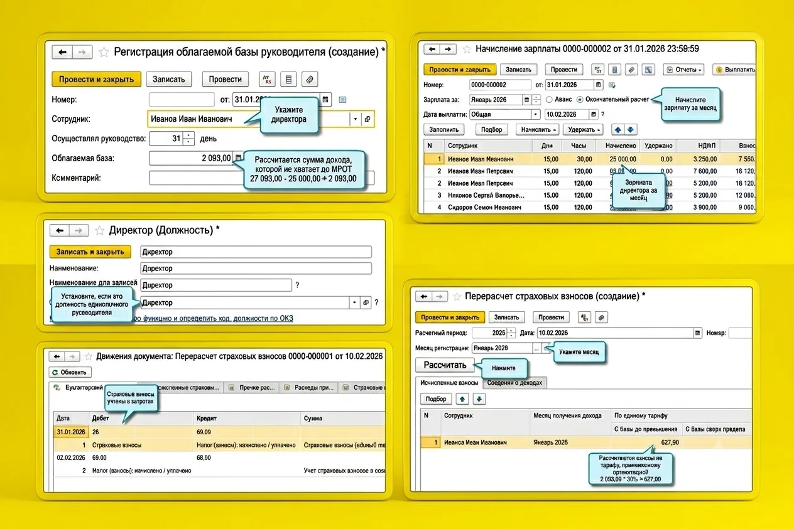Select the Окончательный расчет radio button
This screenshot has height=529, width=794.
pos(579,100)
